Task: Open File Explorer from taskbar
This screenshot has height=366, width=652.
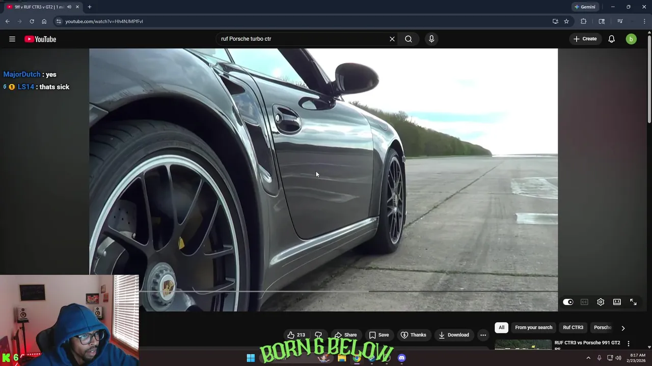Action: tap(342, 358)
